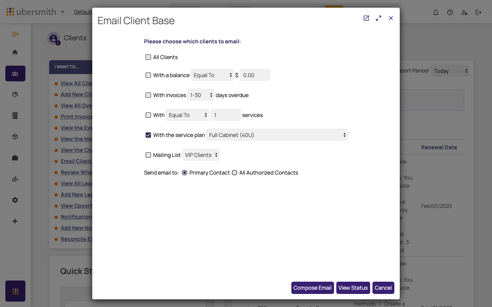Open the Clients sidebar icon

tap(15, 73)
